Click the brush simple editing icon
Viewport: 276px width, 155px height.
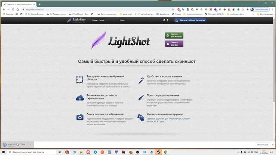pos(141,98)
